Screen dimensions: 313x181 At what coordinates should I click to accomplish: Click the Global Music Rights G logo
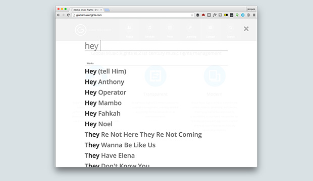point(80,30)
